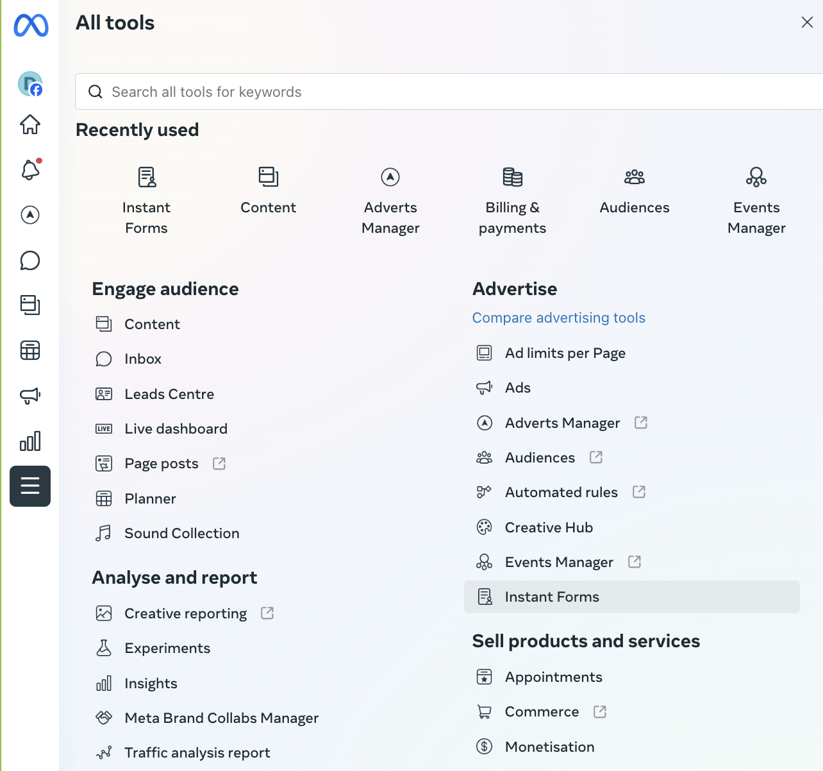Open Creative Hub in Advertise list
Image resolution: width=823 pixels, height=771 pixels.
pos(549,528)
